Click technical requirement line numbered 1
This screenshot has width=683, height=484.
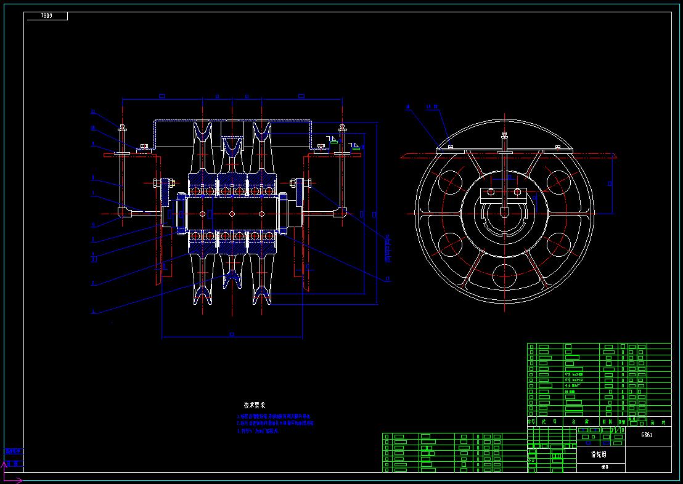tap(274, 416)
